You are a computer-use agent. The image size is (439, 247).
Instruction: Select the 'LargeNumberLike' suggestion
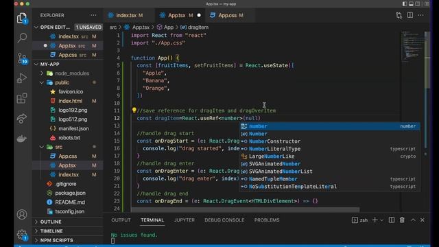point(330,156)
